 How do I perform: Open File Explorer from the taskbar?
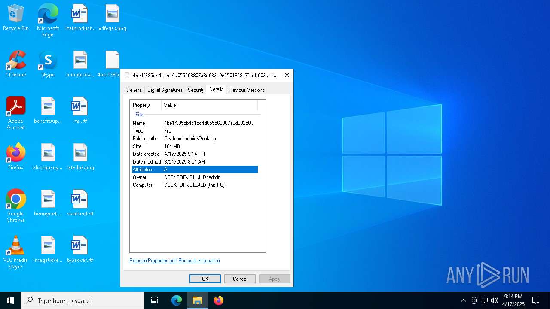click(x=198, y=300)
